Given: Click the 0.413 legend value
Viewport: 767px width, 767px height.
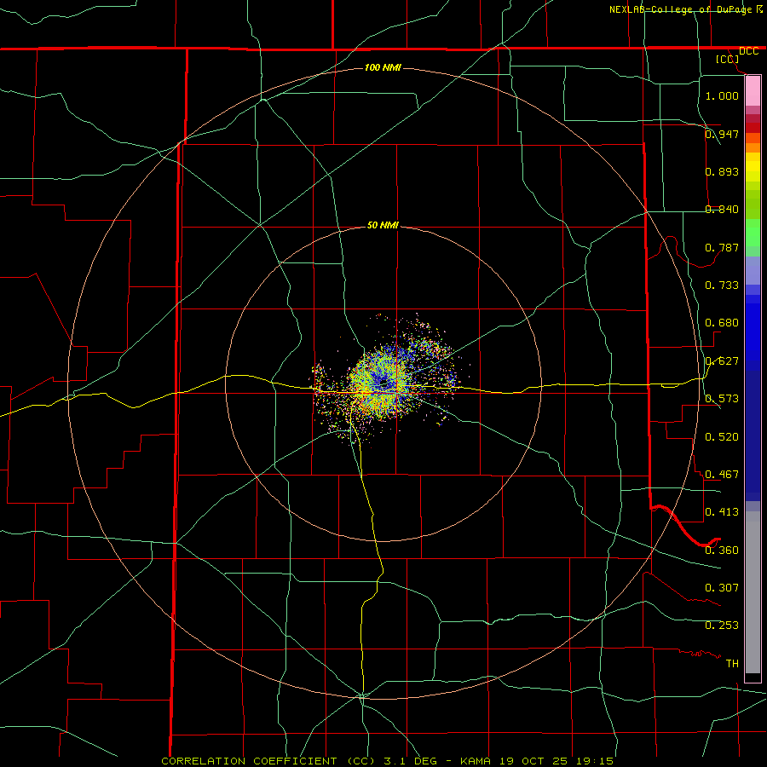Looking at the screenshot, I should pyautogui.click(x=722, y=512).
